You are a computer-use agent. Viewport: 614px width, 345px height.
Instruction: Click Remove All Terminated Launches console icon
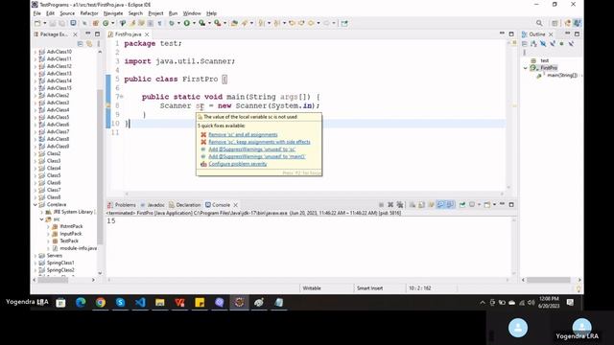[x=400, y=205]
